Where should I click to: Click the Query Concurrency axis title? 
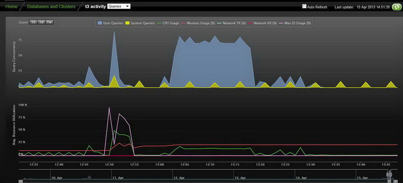14,56
